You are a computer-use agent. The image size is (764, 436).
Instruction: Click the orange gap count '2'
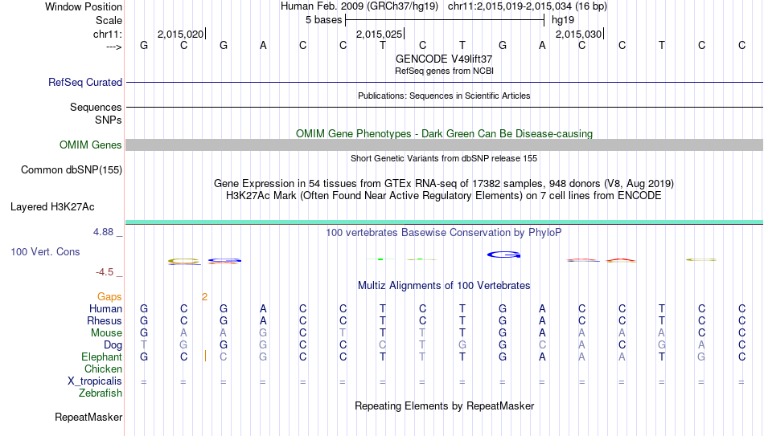tap(204, 297)
